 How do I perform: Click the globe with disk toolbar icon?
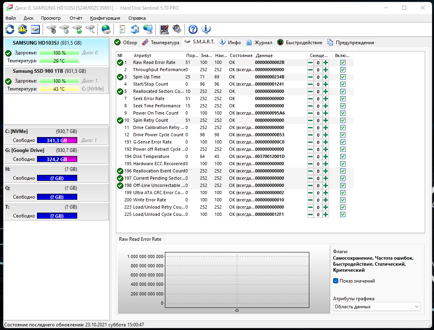106,29
